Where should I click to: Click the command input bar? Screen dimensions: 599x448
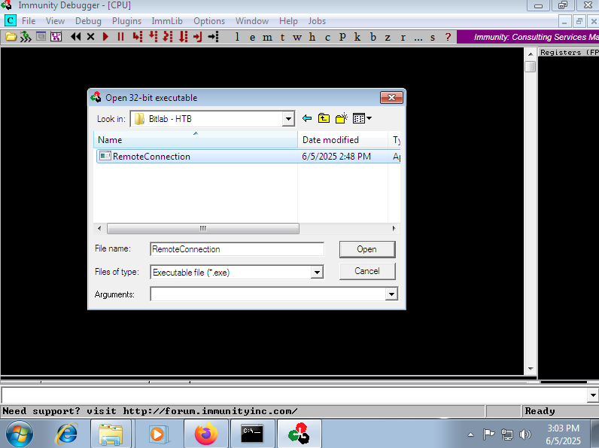pos(294,395)
